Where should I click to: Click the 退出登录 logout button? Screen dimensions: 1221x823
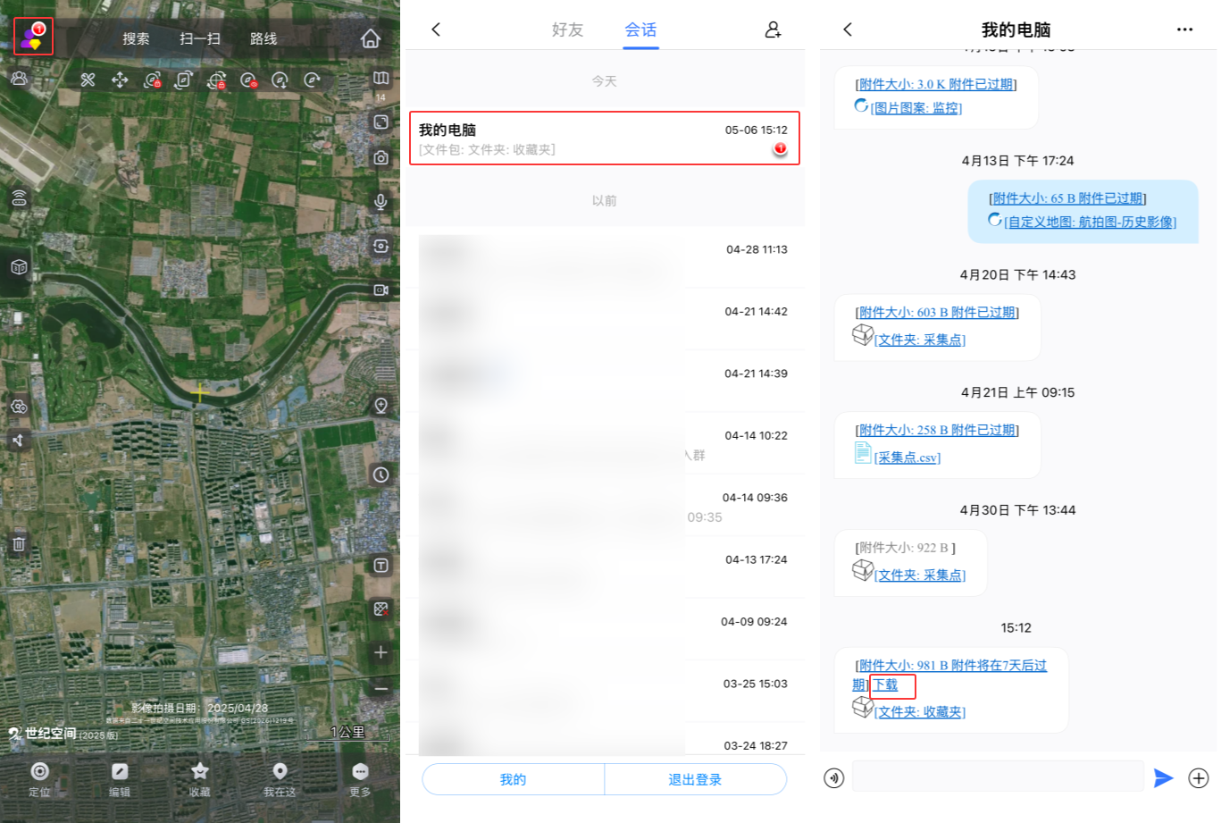pos(695,779)
